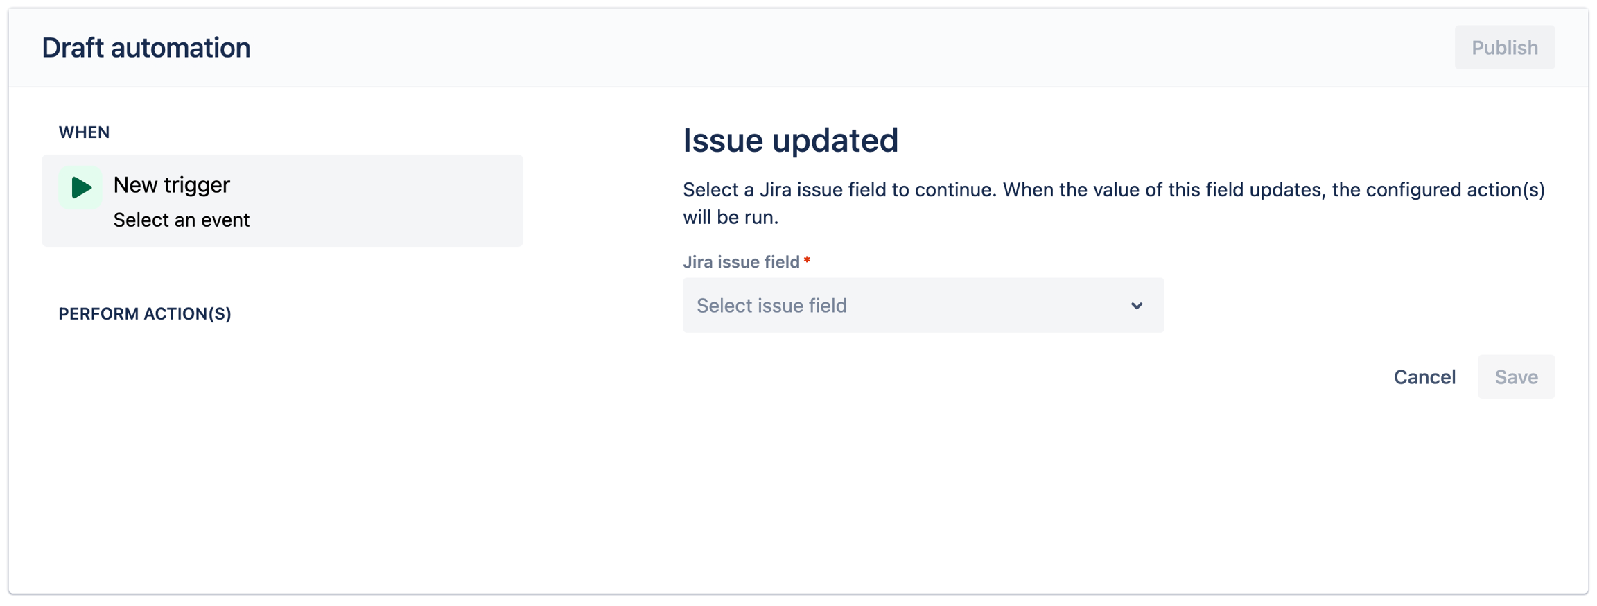Click the "New trigger" title text
This screenshot has width=1597, height=606.
(171, 185)
